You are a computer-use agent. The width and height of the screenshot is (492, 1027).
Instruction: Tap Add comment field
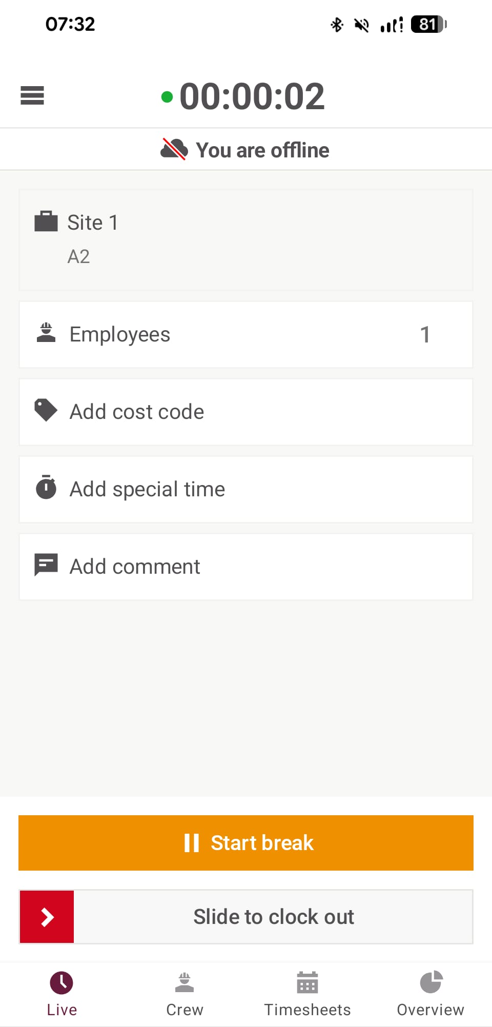[246, 567]
